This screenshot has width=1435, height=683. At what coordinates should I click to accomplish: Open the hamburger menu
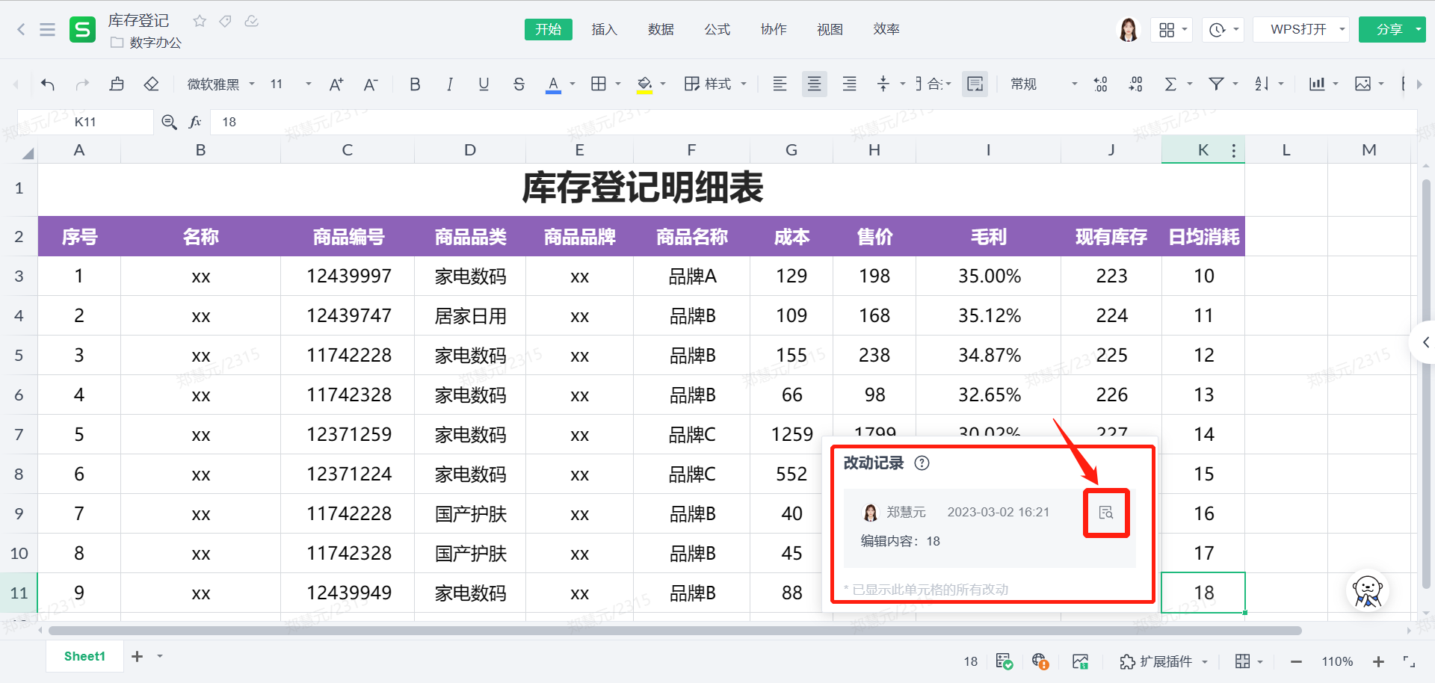(x=47, y=29)
